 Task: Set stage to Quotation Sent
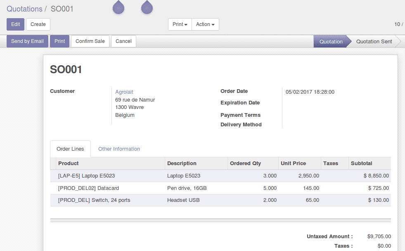[x=374, y=41]
